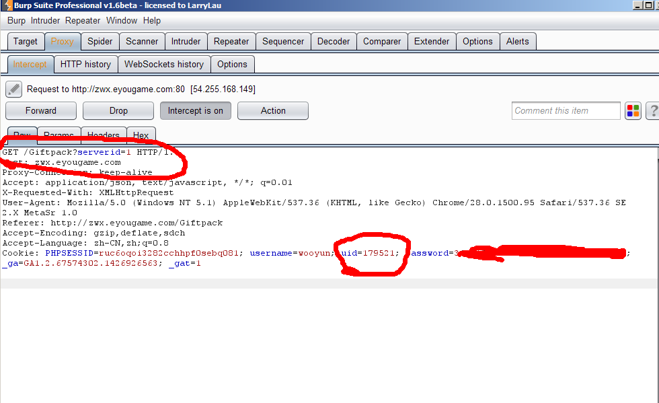Click the Accept-Language header line
659x403 pixels.
pos(86,243)
